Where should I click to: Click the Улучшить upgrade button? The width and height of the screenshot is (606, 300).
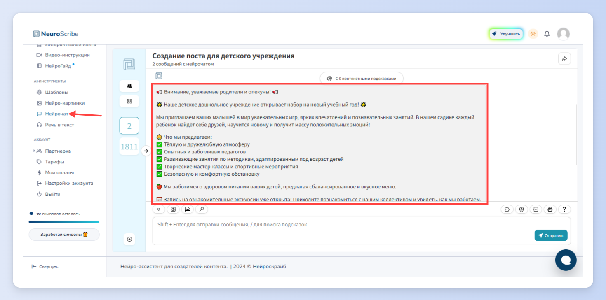(506, 34)
